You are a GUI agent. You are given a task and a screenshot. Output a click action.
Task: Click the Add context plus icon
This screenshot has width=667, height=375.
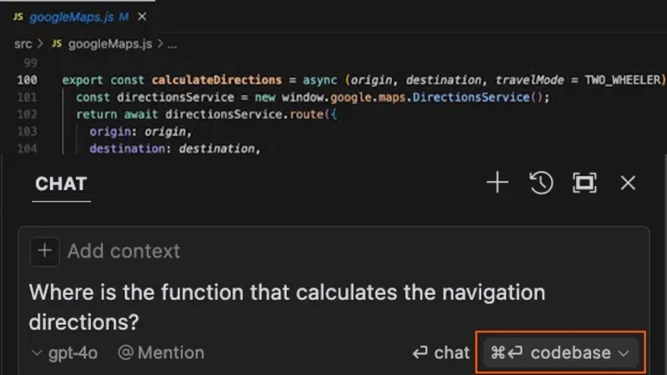[44, 251]
